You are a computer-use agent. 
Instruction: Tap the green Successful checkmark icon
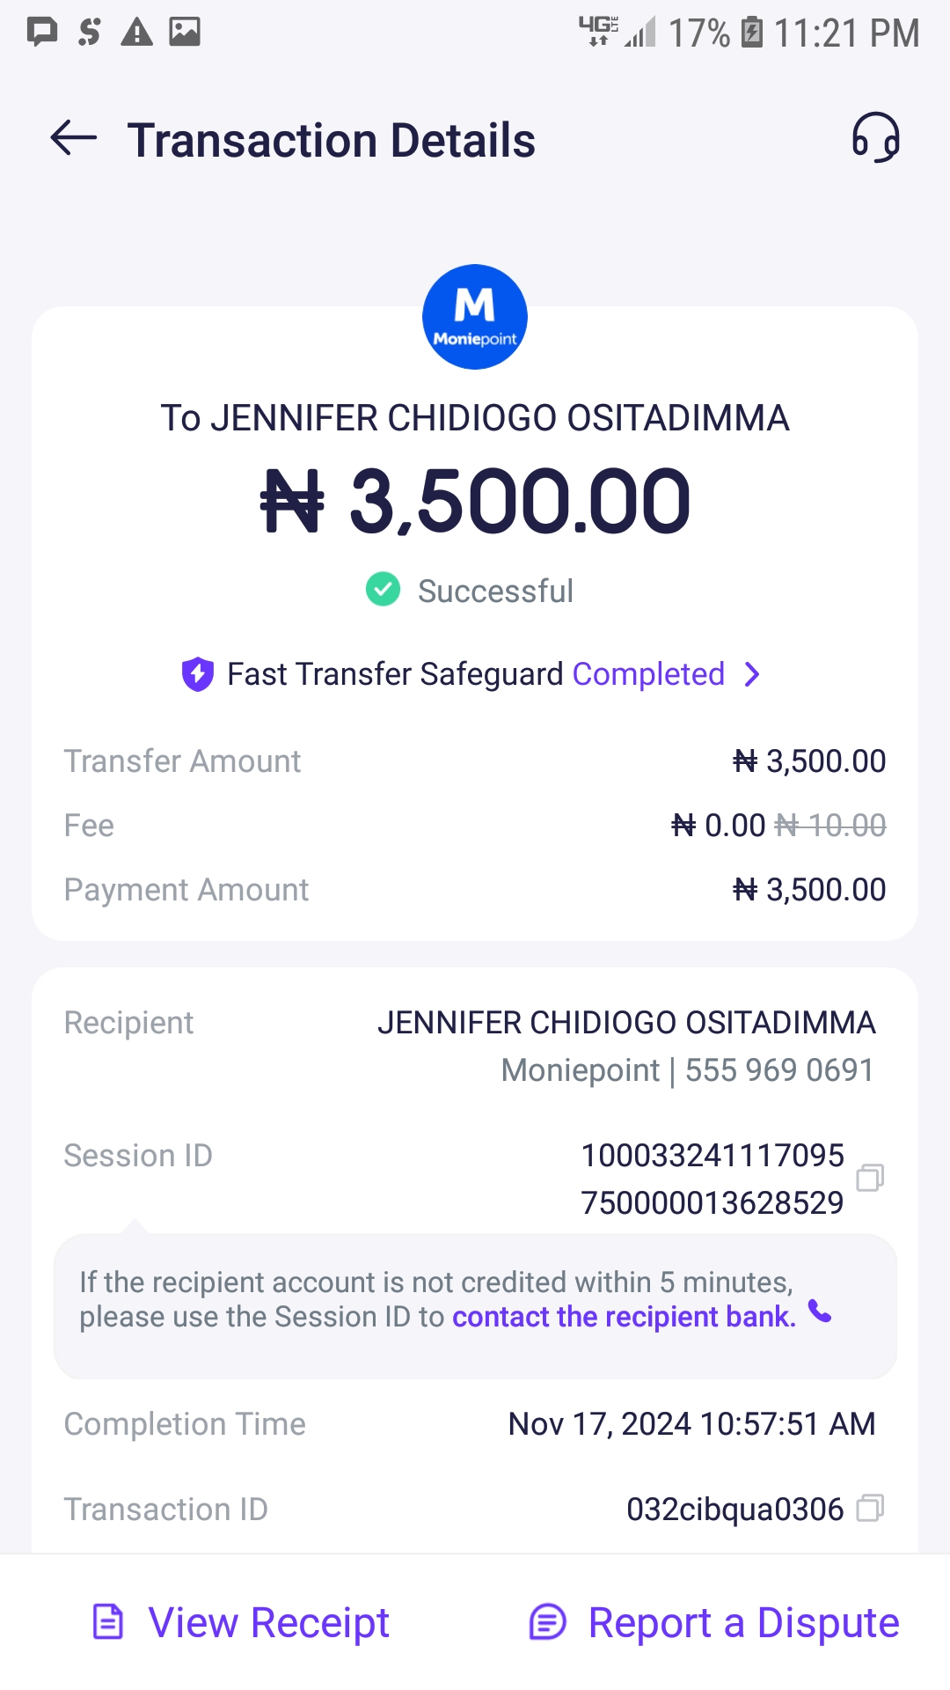click(383, 590)
